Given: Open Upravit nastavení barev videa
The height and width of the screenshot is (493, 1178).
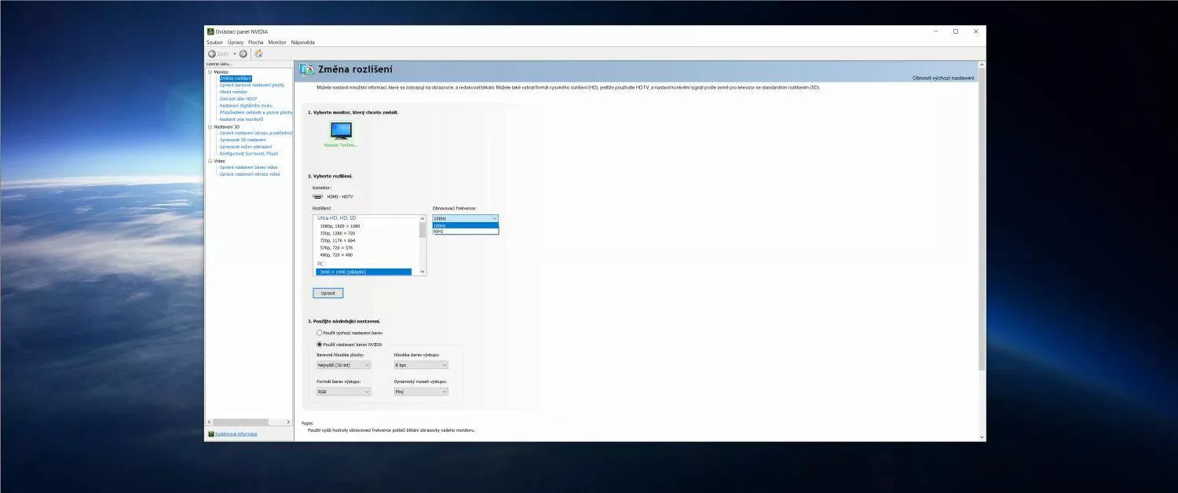Looking at the screenshot, I should (248, 167).
